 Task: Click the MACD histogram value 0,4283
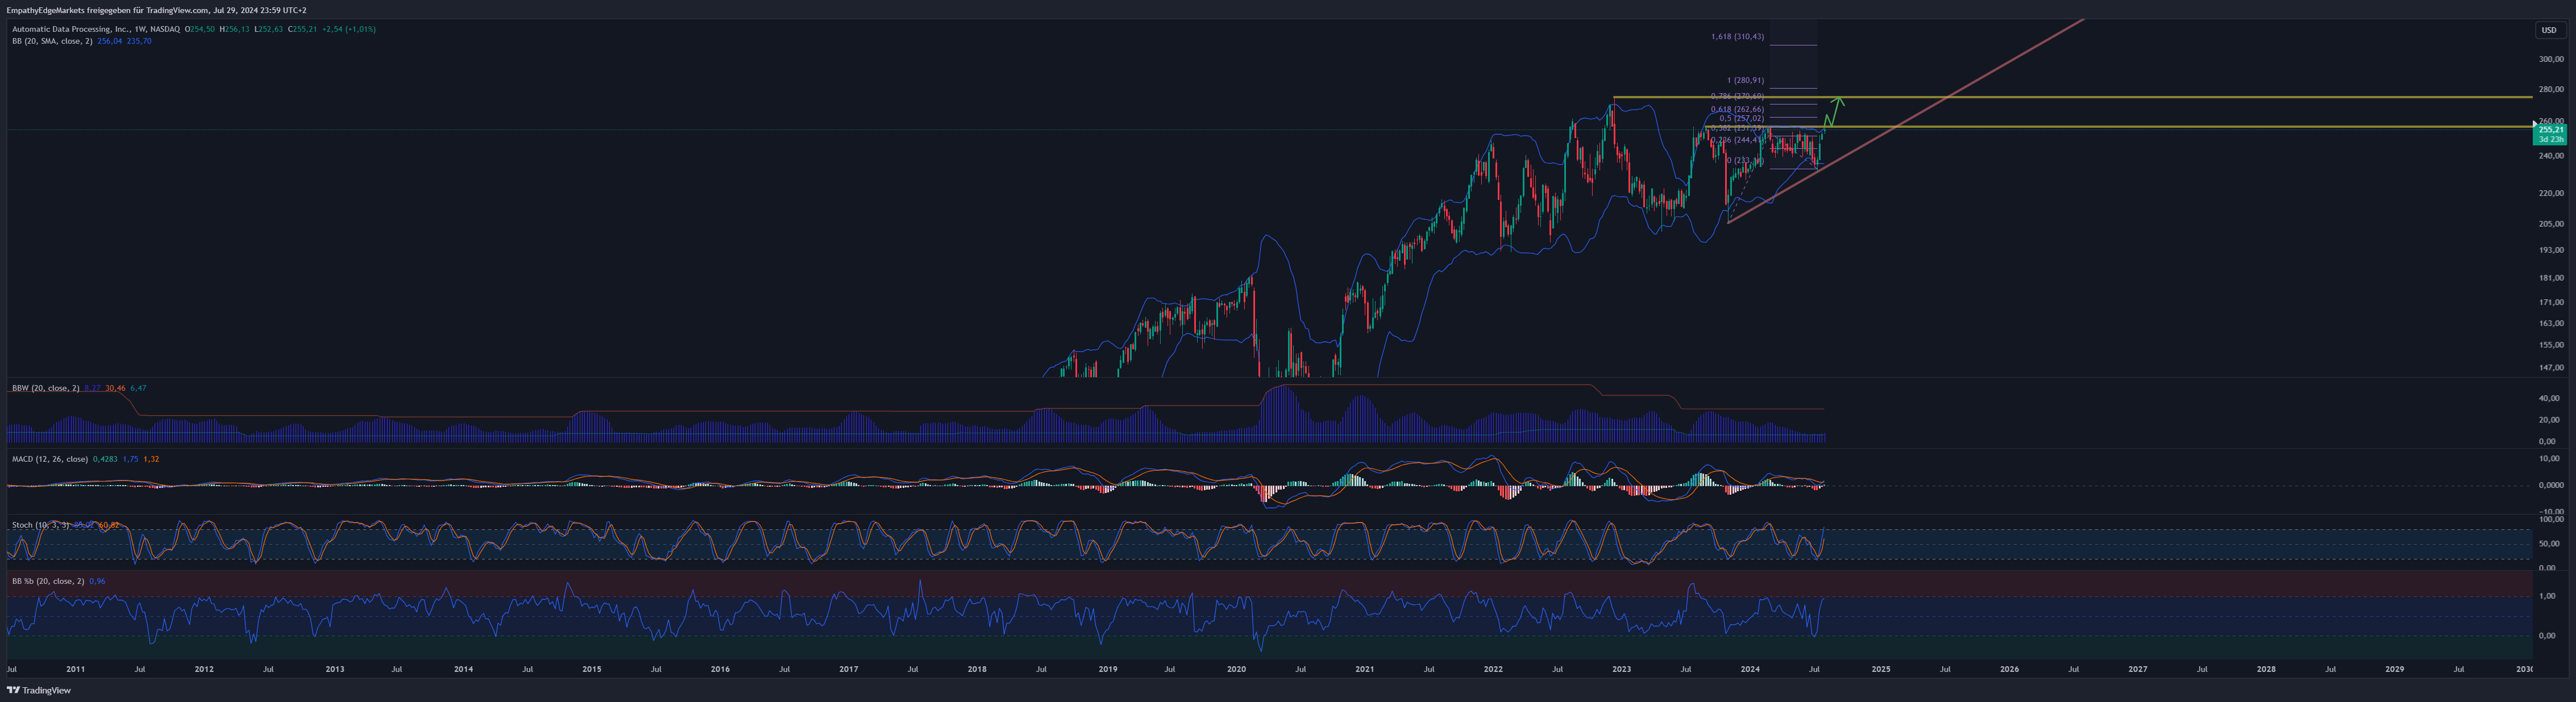(x=105, y=459)
